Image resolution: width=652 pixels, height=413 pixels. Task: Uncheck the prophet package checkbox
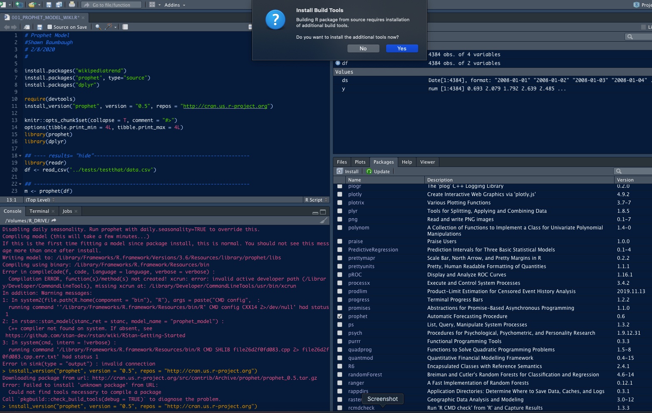click(x=340, y=316)
